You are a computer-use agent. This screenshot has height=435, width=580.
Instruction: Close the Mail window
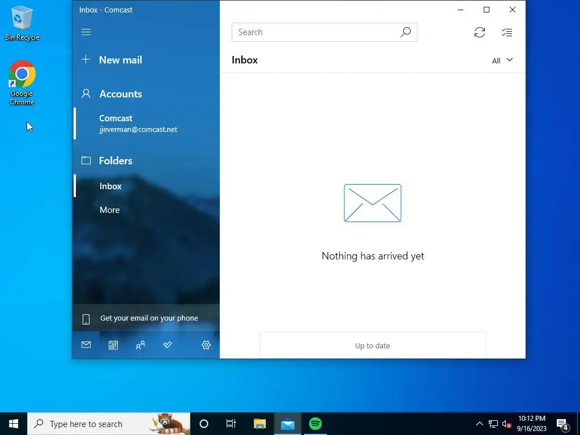(x=512, y=10)
